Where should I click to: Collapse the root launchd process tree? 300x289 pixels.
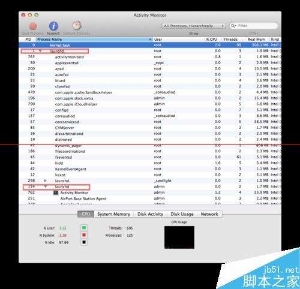click(40, 51)
